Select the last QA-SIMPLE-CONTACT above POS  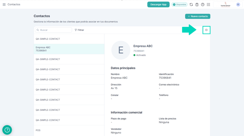[69, 120]
